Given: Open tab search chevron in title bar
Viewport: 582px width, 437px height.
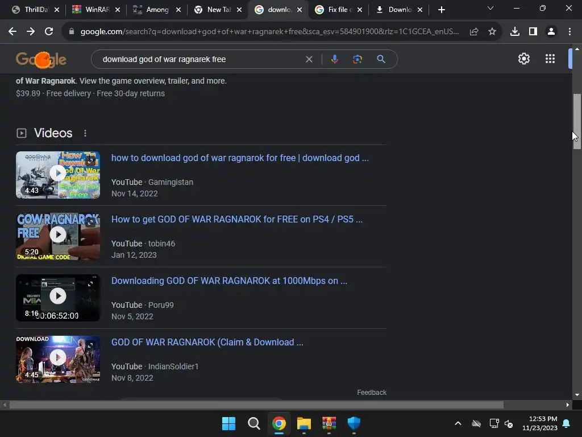Looking at the screenshot, I should [x=490, y=8].
